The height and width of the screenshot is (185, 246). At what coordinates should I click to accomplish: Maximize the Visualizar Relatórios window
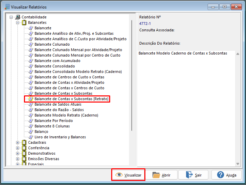[224, 7]
